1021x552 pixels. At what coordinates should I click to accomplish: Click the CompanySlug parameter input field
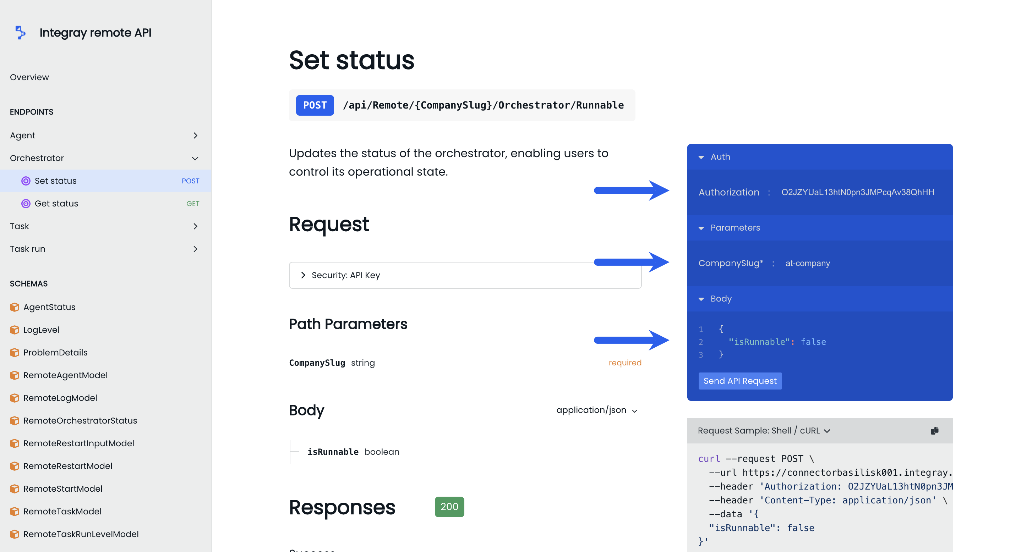(807, 263)
